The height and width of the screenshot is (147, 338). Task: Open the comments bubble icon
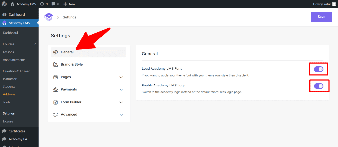(x=53, y=4)
